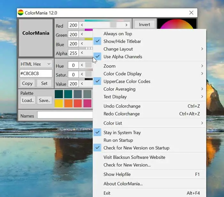Viewport: 224px width, 197px height.
Task: Click the palette Load.. button
Action: [x=28, y=100]
